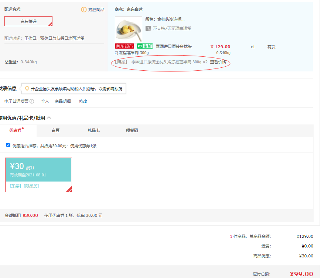Click the 个人 invoice title text
This screenshot has width=321, height=278.
45,101
